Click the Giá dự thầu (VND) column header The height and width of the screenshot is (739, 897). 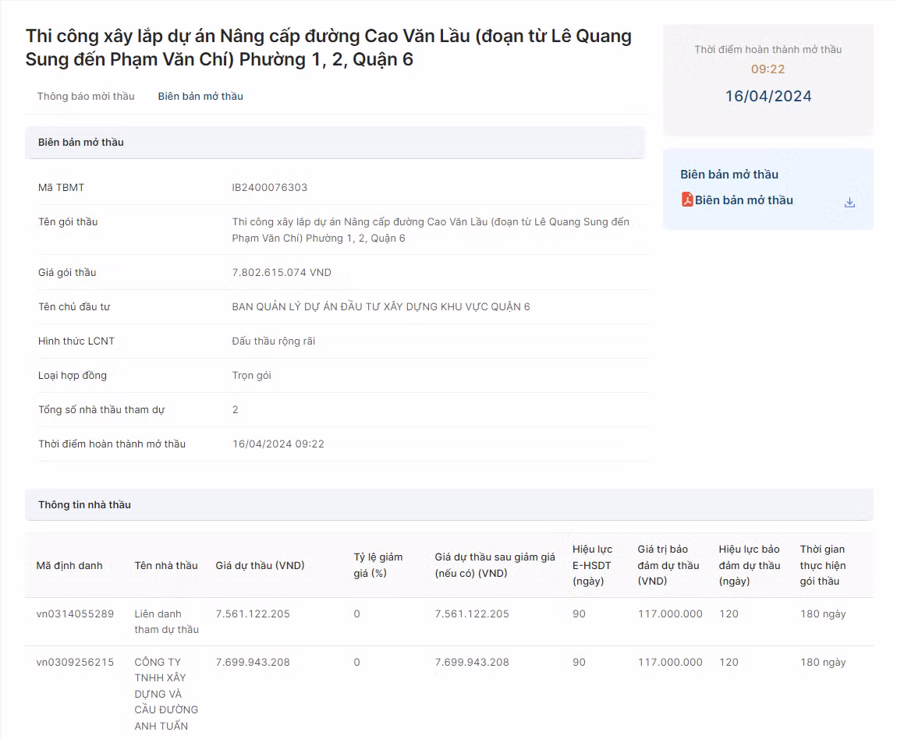click(x=260, y=565)
